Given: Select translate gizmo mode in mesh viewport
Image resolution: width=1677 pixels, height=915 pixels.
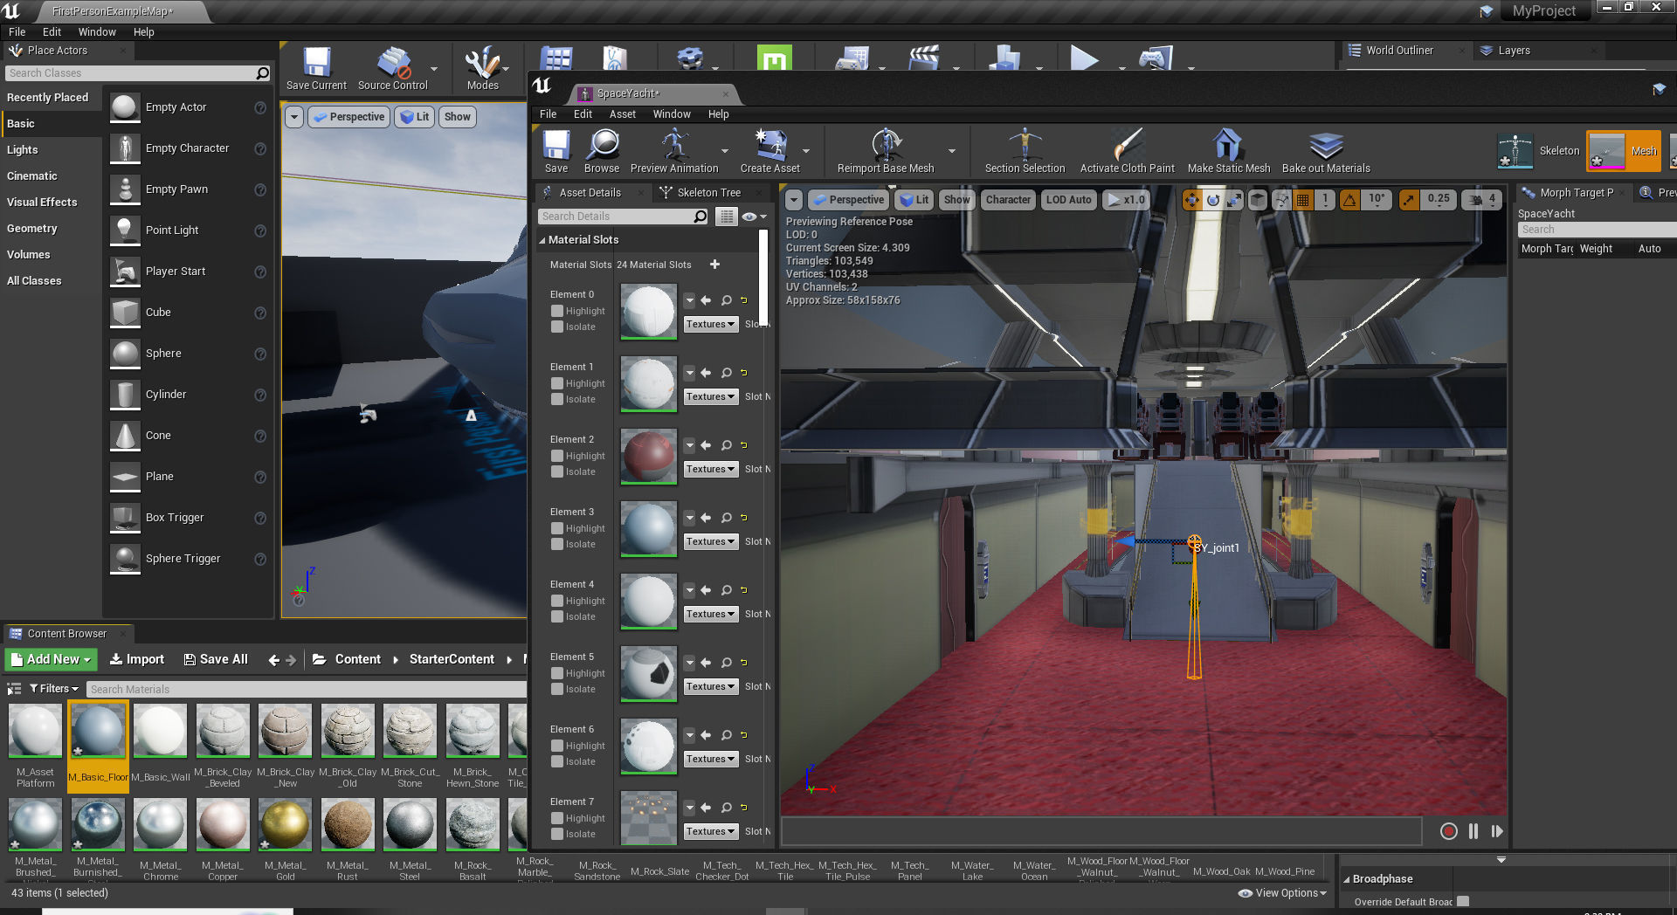Looking at the screenshot, I should [1191, 200].
